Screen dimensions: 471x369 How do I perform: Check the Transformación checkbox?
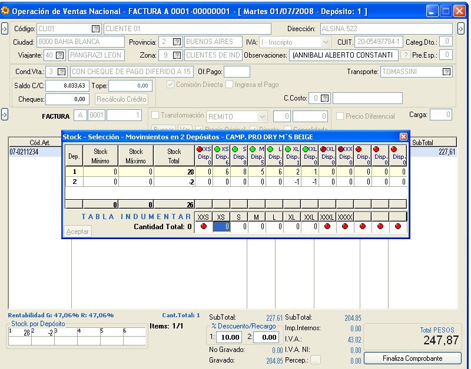155,116
